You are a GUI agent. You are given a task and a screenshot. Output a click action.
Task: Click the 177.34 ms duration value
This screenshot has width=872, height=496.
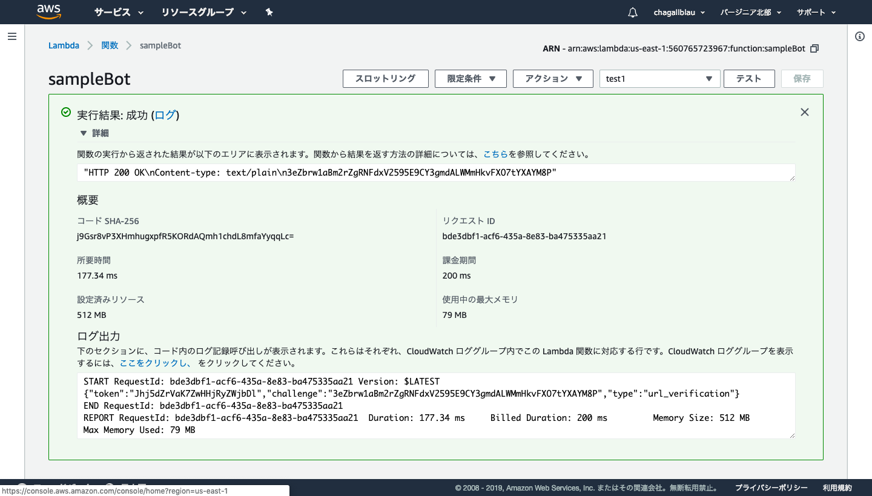point(97,276)
